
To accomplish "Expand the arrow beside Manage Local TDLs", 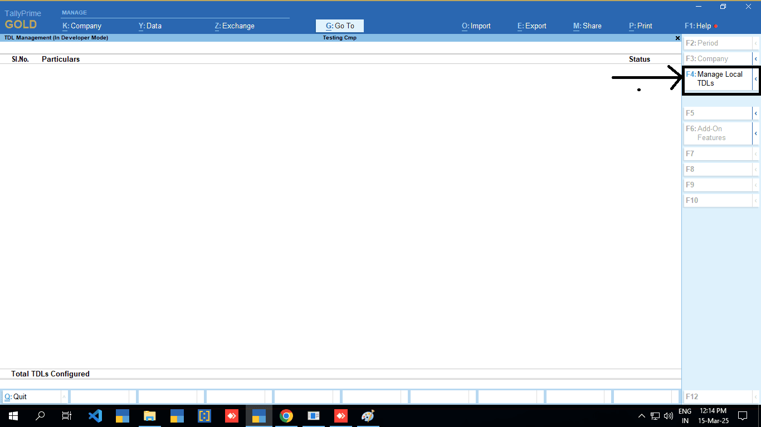I will coord(756,78).
